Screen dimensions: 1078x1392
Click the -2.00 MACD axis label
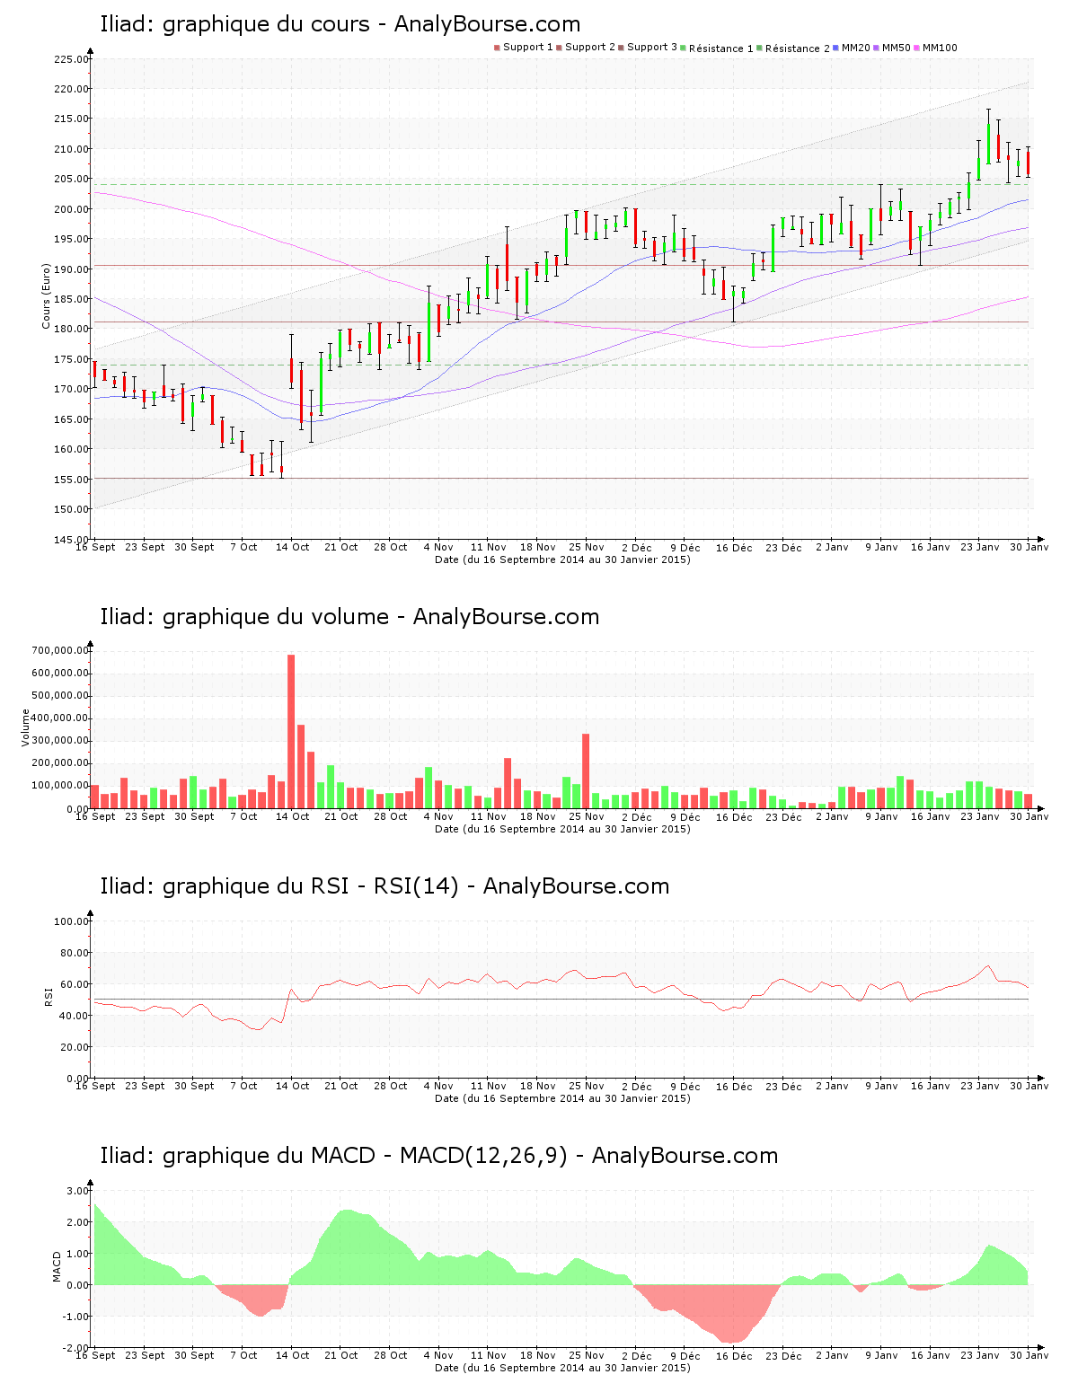[x=75, y=1348]
